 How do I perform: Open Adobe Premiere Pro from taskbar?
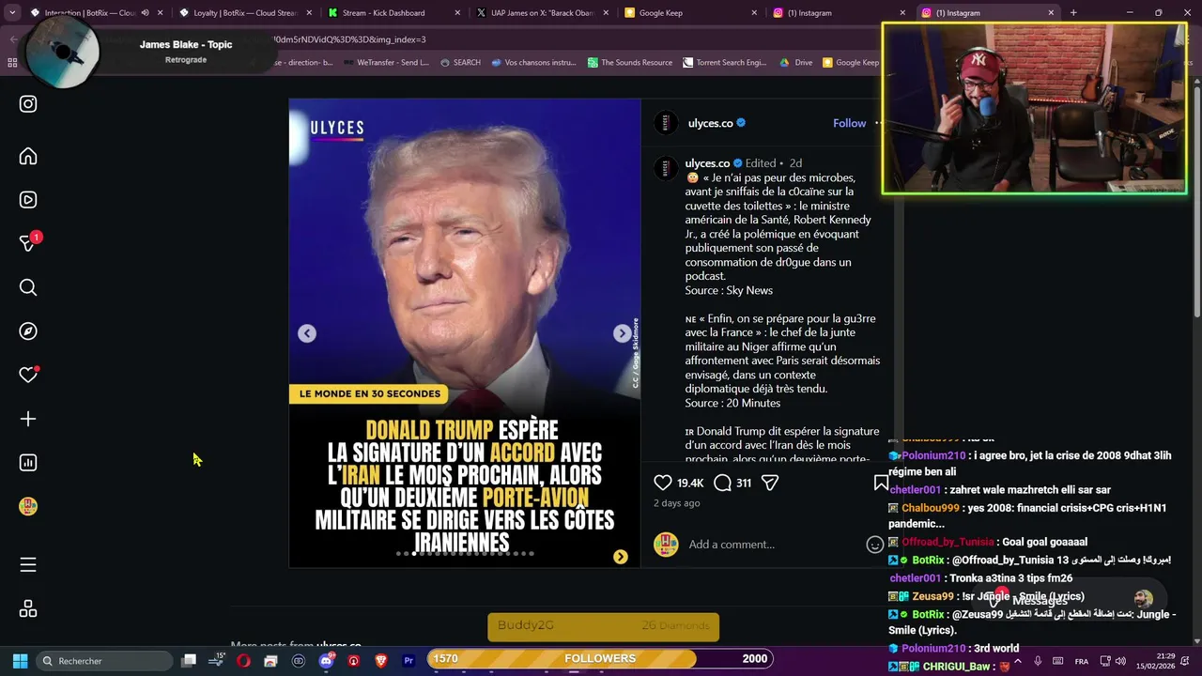(x=408, y=661)
